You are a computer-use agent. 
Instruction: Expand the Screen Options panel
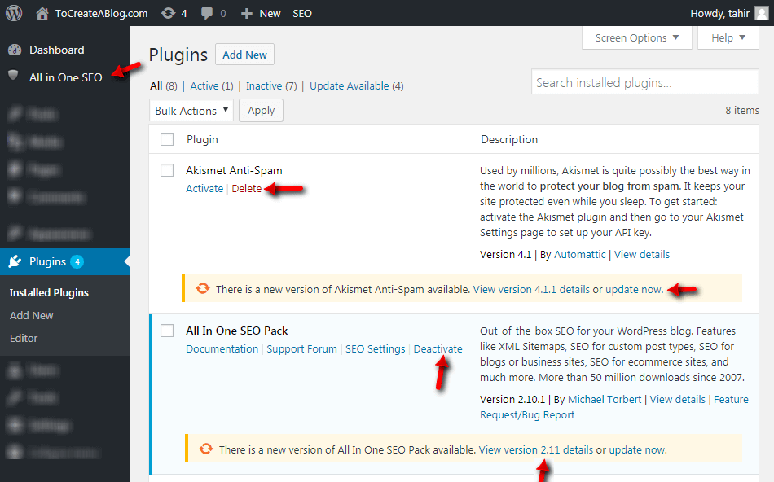[x=637, y=38]
